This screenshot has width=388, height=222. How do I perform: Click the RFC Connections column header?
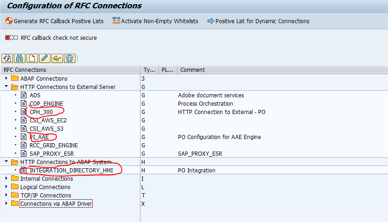pyautogui.click(x=70, y=70)
